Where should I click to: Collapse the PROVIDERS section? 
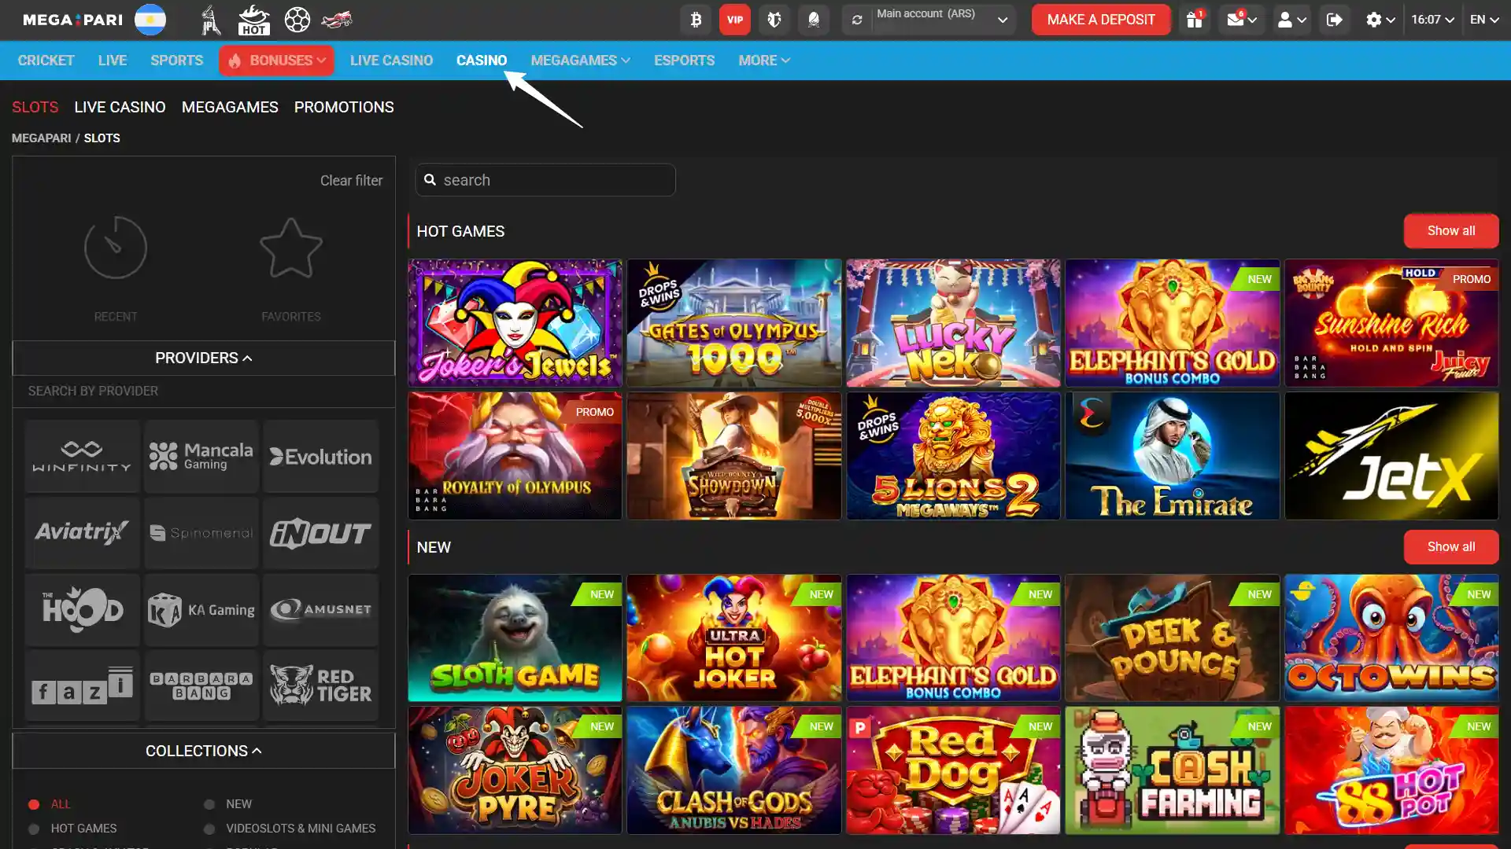203,358
